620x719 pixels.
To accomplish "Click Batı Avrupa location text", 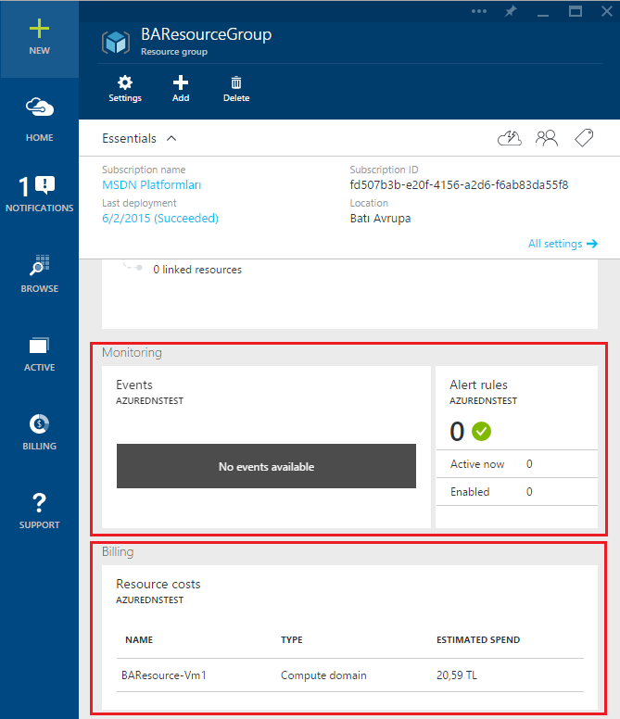I will [x=380, y=219].
